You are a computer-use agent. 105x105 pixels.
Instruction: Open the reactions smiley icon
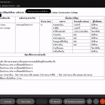89,101
